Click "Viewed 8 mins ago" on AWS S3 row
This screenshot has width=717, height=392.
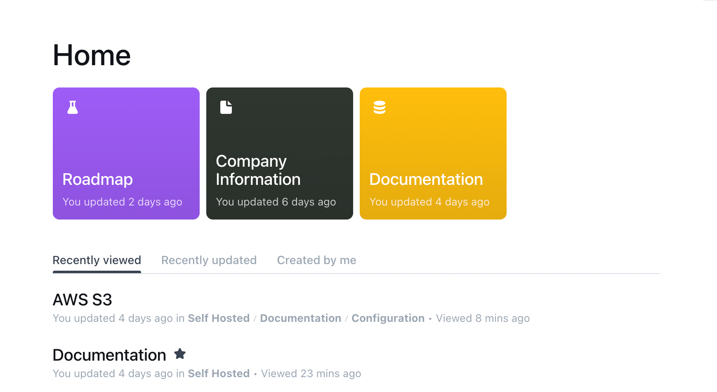tap(483, 318)
